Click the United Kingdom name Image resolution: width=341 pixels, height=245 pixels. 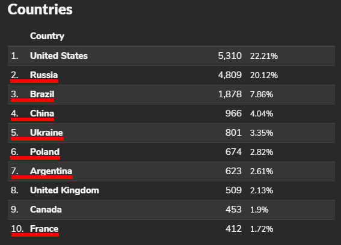[x=64, y=190]
